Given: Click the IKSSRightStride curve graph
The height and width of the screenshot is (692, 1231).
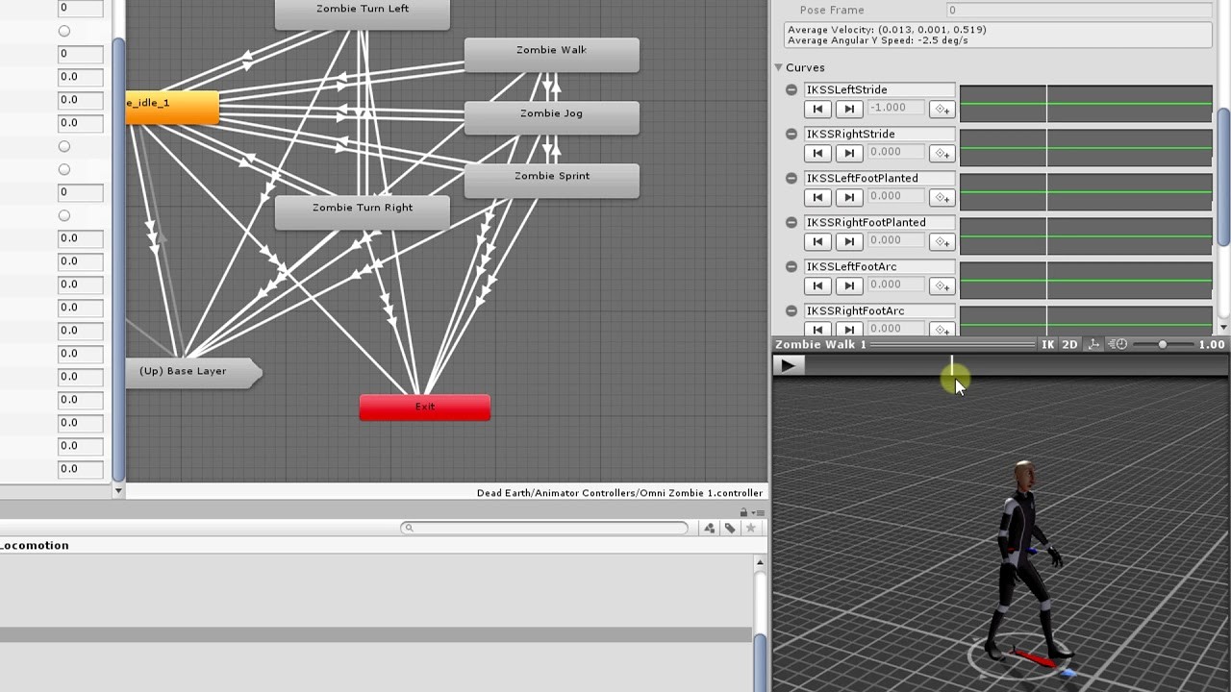Looking at the screenshot, I should point(1086,148).
